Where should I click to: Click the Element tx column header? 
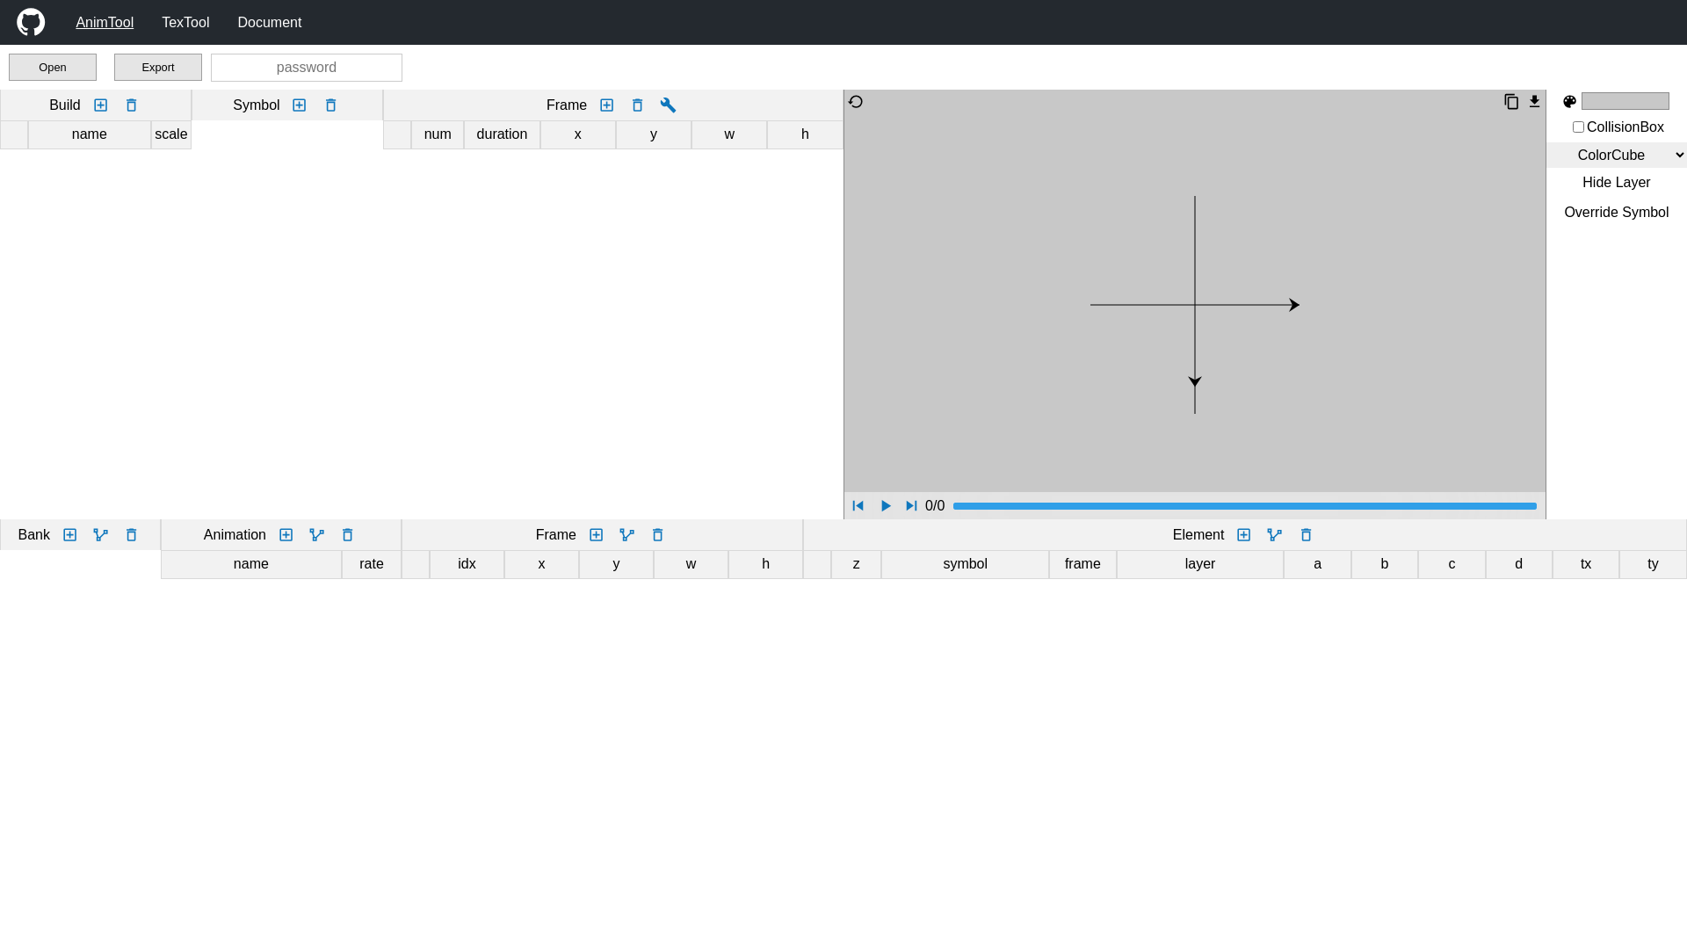coord(1586,564)
